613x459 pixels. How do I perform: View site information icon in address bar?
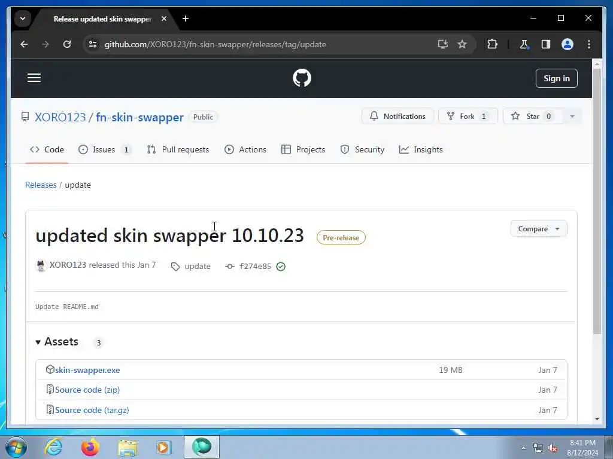click(x=93, y=44)
